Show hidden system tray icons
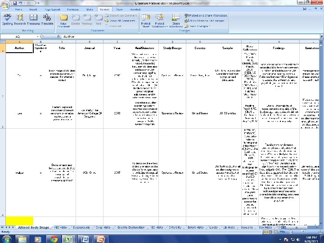Image resolution: width=324 pixels, height=243 pixels. point(280,239)
